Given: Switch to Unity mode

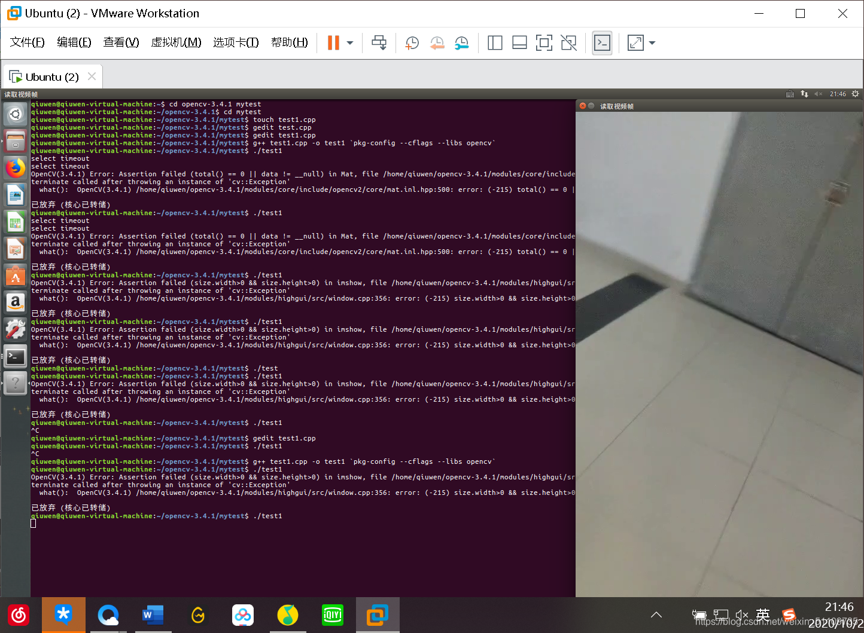Looking at the screenshot, I should click(568, 42).
